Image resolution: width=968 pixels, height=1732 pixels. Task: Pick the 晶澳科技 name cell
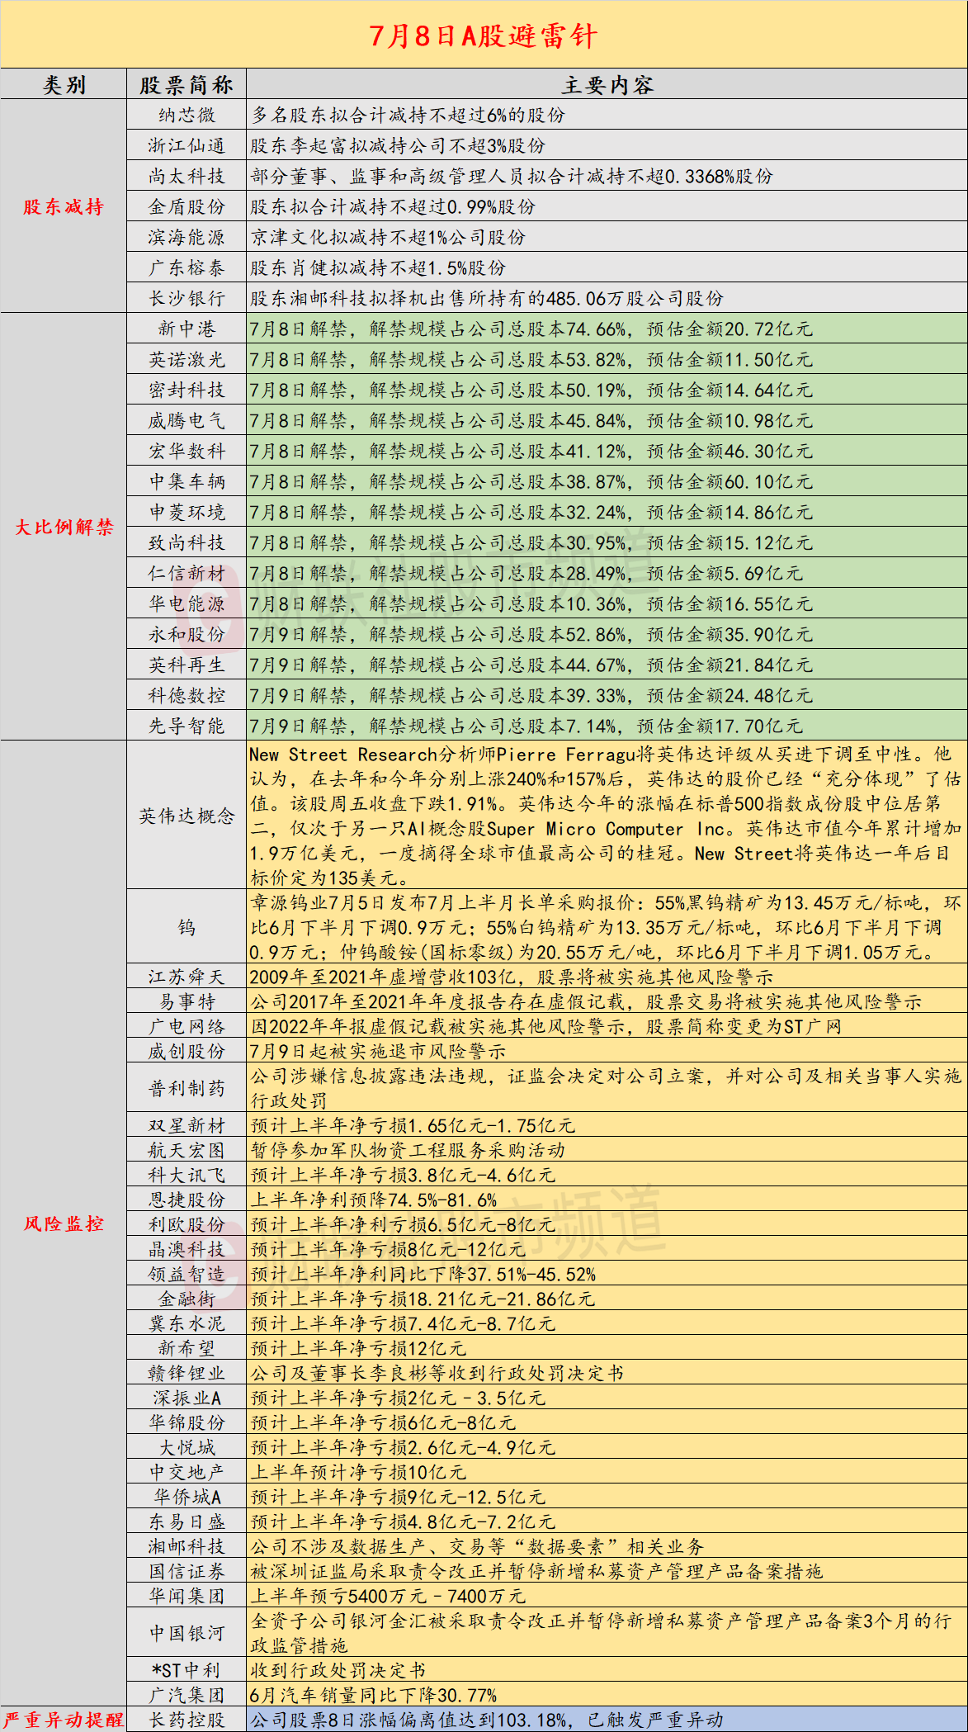tap(187, 1249)
